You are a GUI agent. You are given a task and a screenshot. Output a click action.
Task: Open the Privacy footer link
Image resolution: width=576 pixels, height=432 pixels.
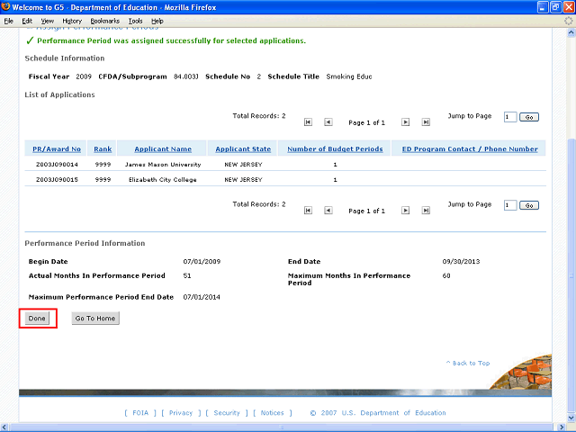point(181,413)
